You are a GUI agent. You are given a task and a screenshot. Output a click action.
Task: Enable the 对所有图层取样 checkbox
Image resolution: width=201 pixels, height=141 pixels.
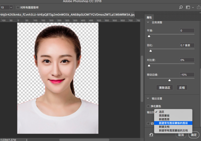point(18,7)
